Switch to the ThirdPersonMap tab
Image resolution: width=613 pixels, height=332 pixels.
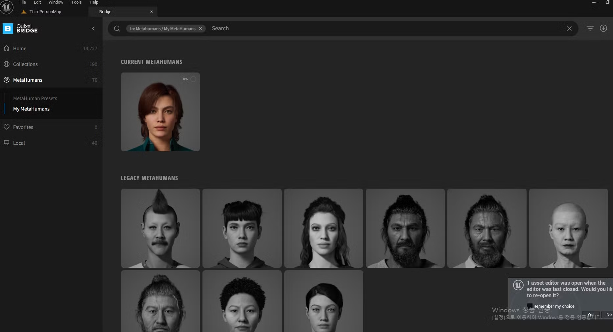point(45,11)
